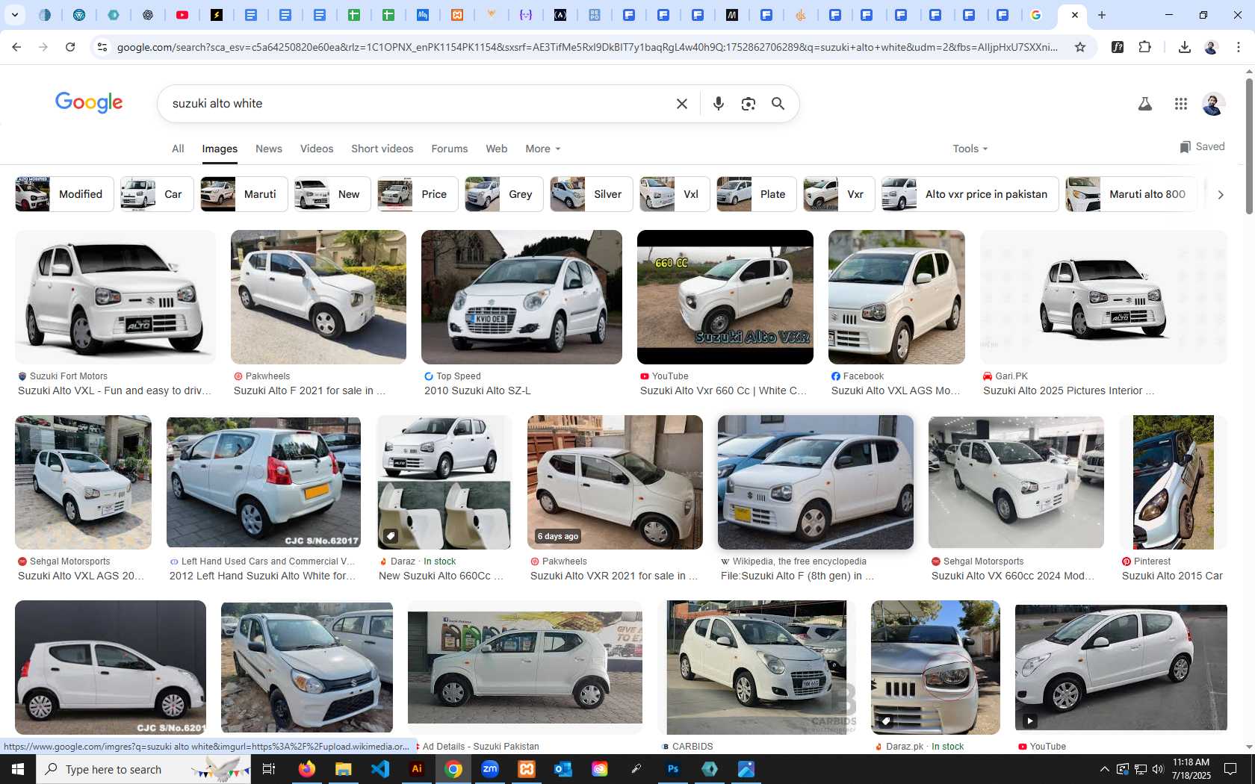The image size is (1255, 784).
Task: Open the taskbar clock showing 11:18 AM
Action: (x=1191, y=769)
